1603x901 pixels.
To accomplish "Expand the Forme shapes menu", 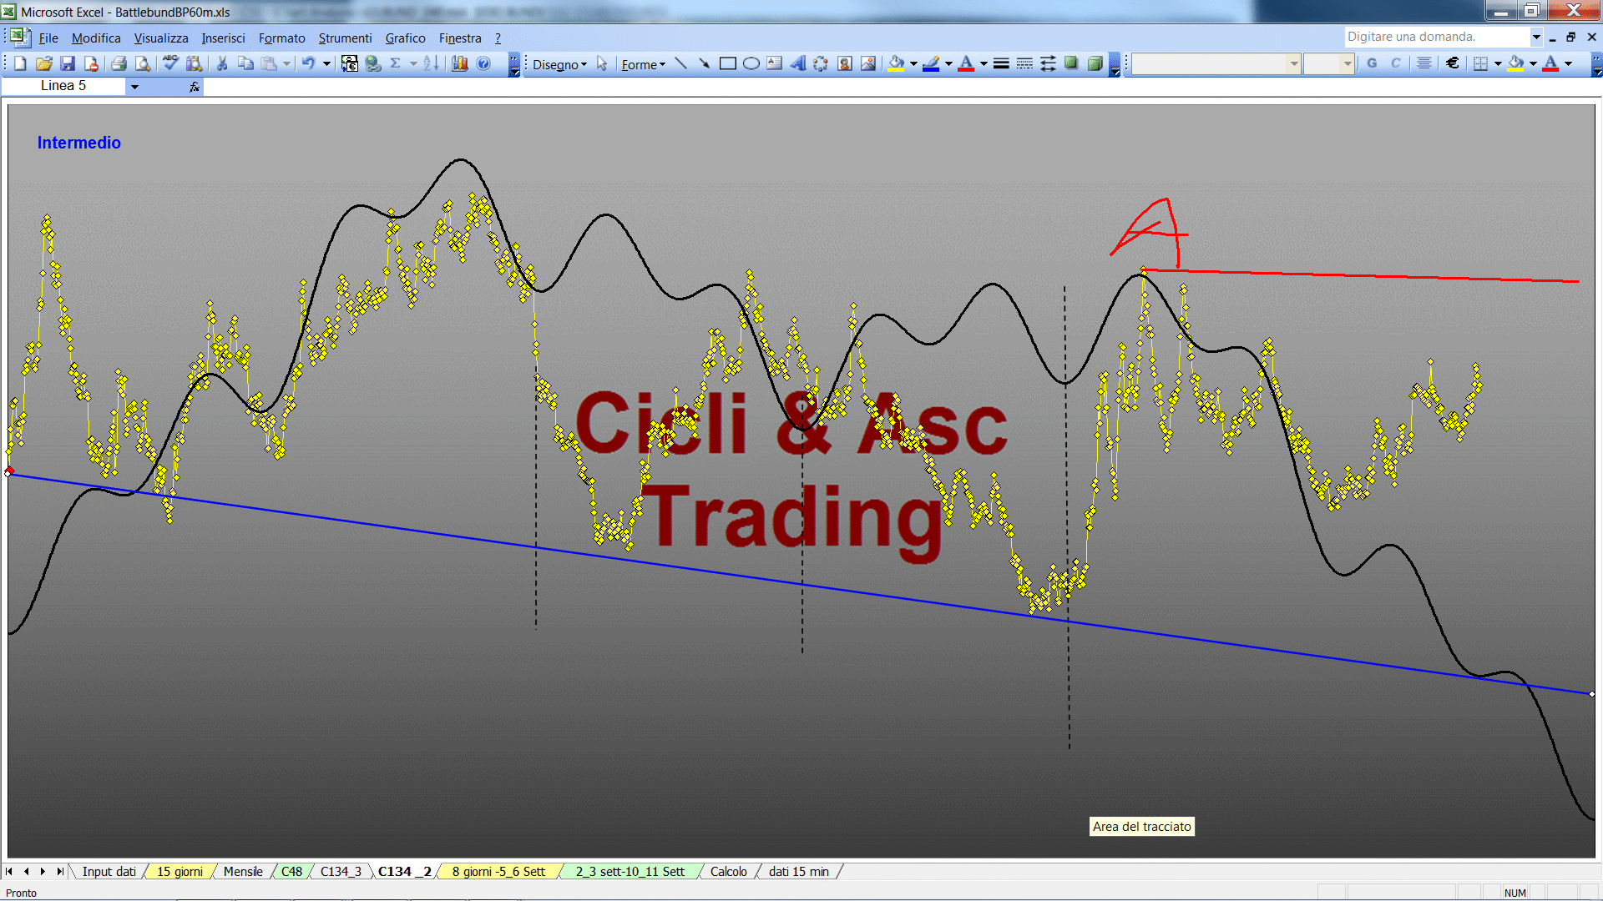I will [643, 64].
